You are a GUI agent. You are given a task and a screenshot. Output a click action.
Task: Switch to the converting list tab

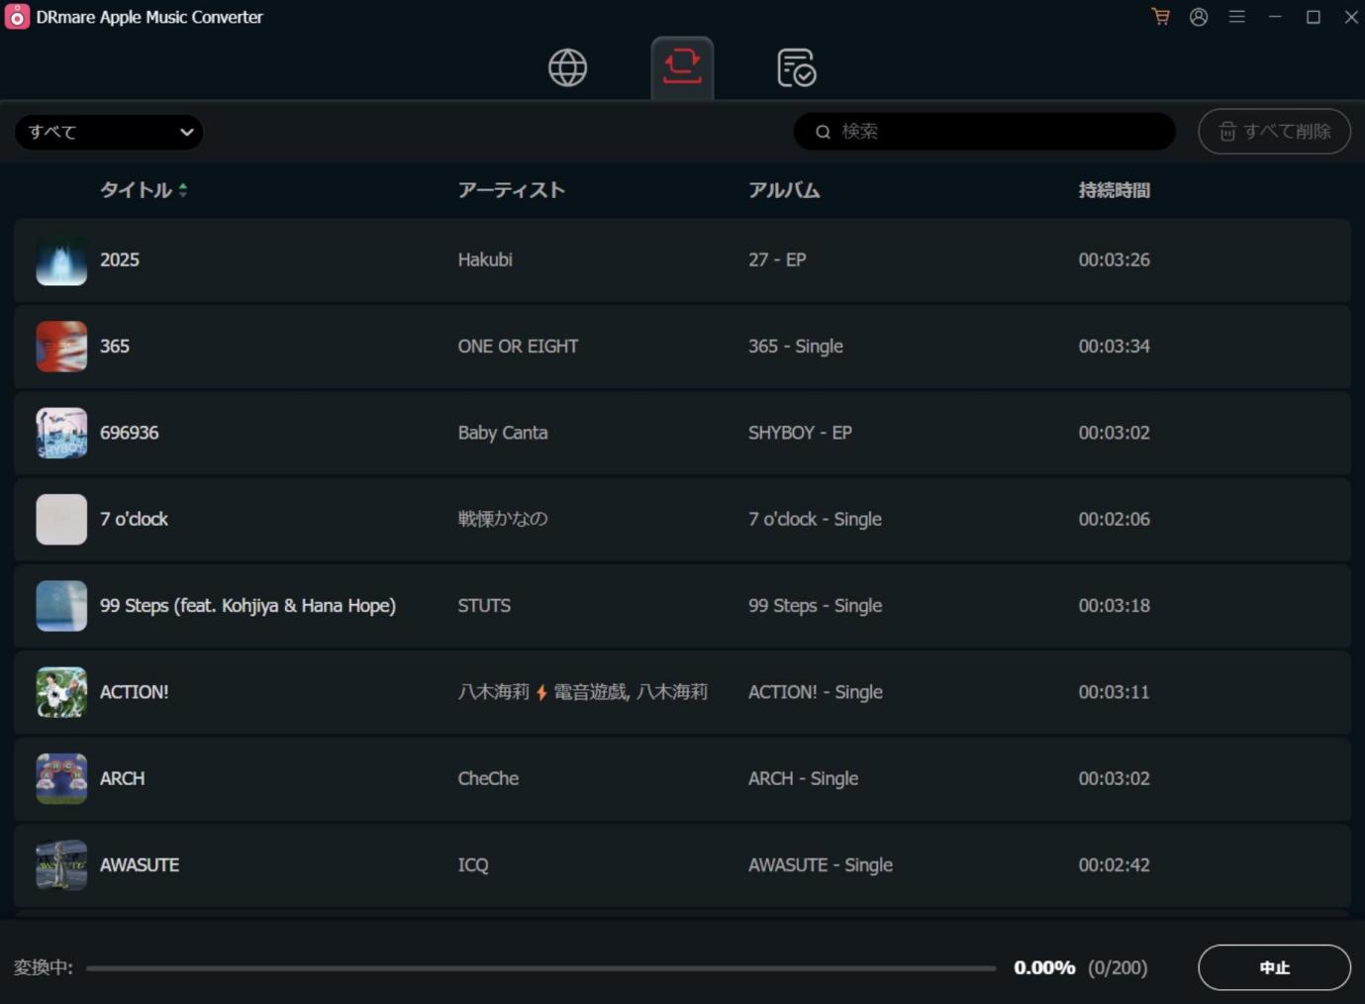pyautogui.click(x=682, y=67)
